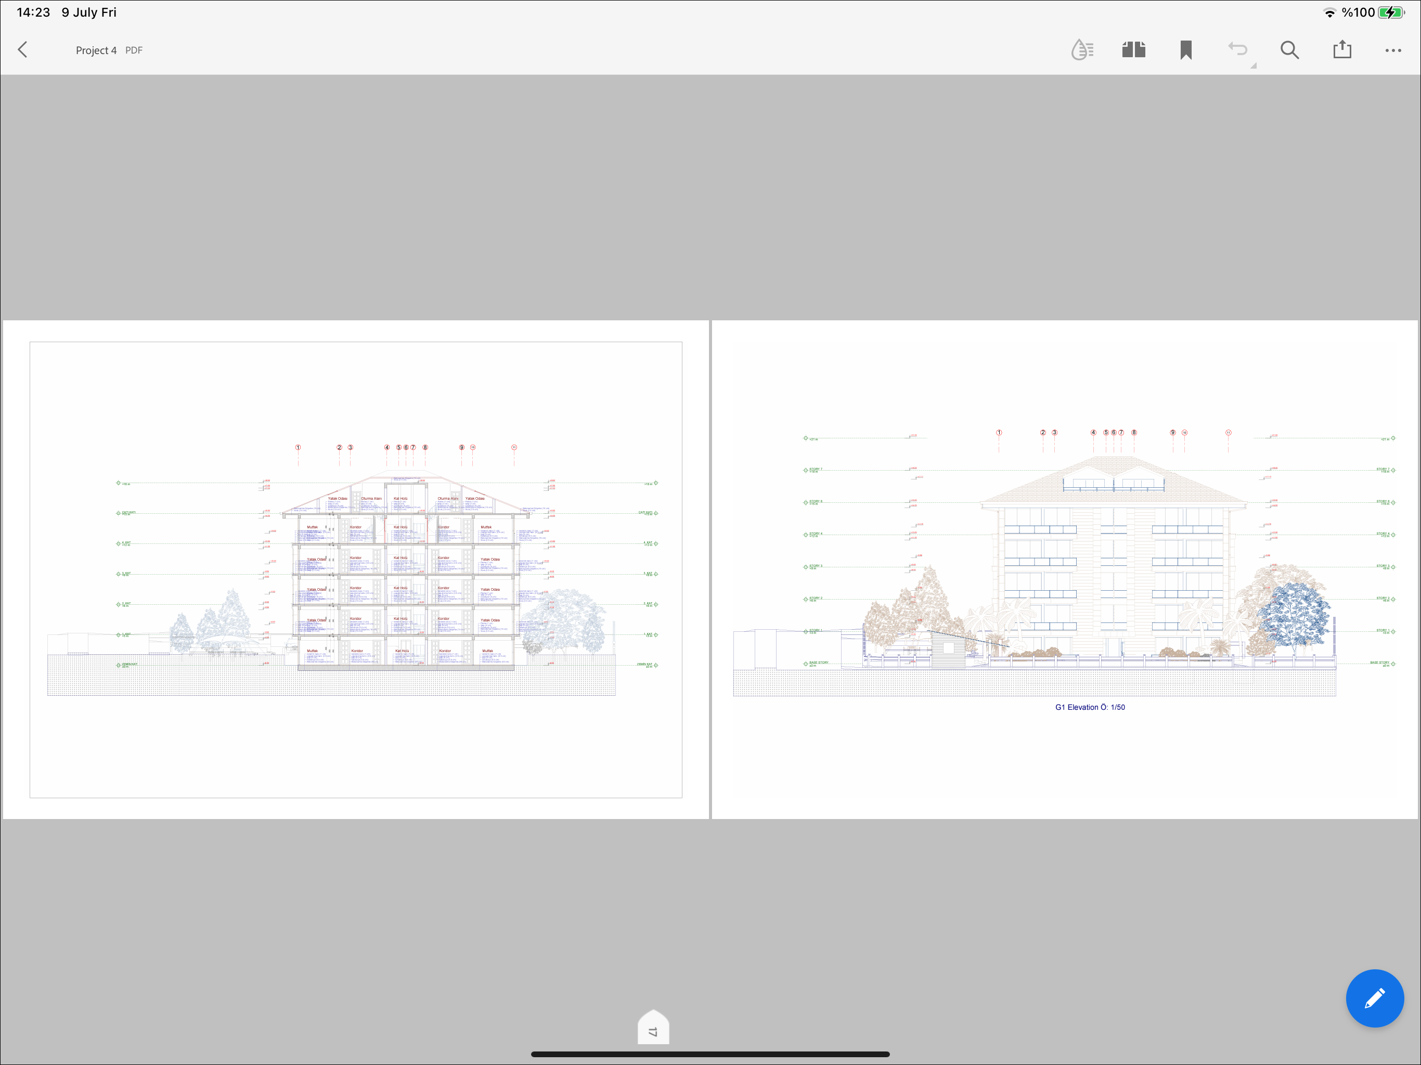Viewport: 1421px width, 1065px height.
Task: Tap the home indicator bar at bottom
Action: click(710, 1054)
